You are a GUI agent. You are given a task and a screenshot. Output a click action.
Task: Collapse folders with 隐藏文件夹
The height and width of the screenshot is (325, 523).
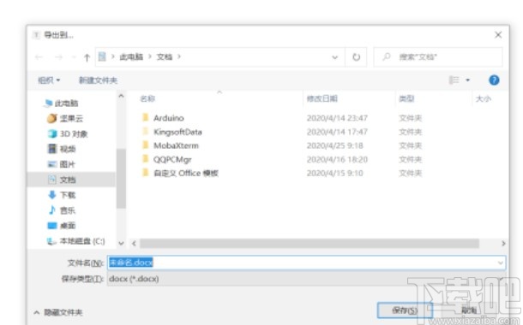point(58,312)
